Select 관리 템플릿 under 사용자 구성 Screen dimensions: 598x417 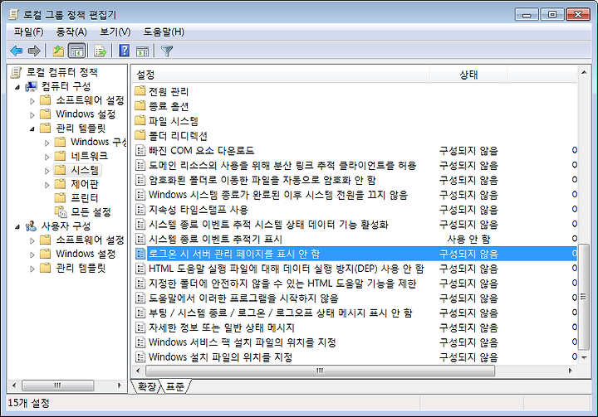(x=81, y=268)
